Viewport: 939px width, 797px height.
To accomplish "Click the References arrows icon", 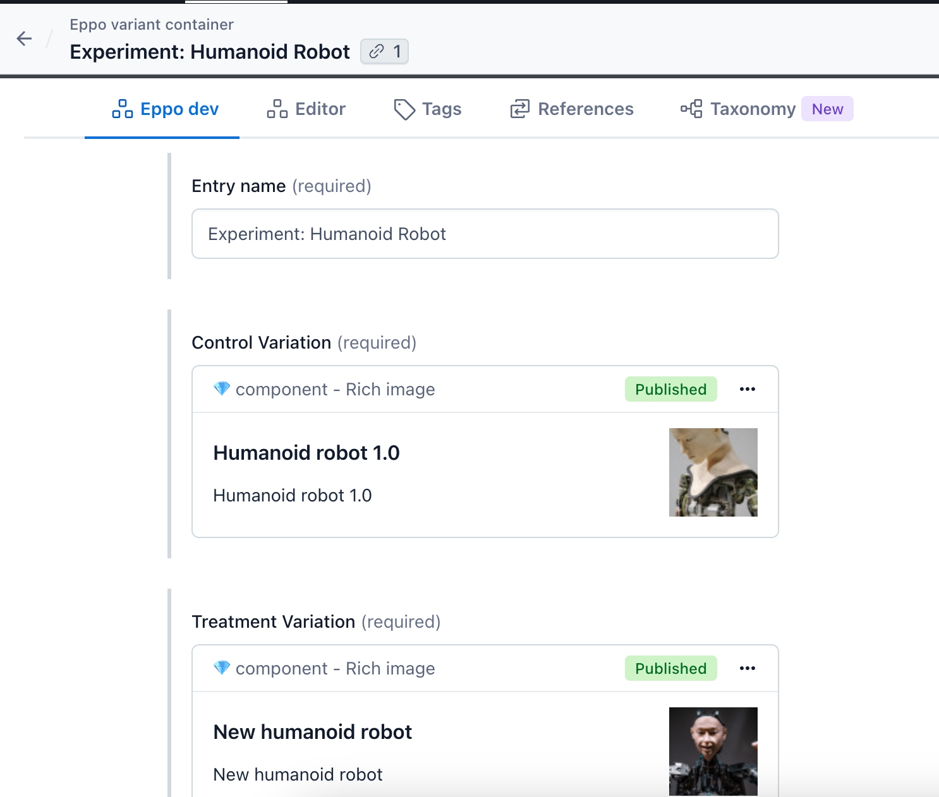I will pyautogui.click(x=519, y=109).
